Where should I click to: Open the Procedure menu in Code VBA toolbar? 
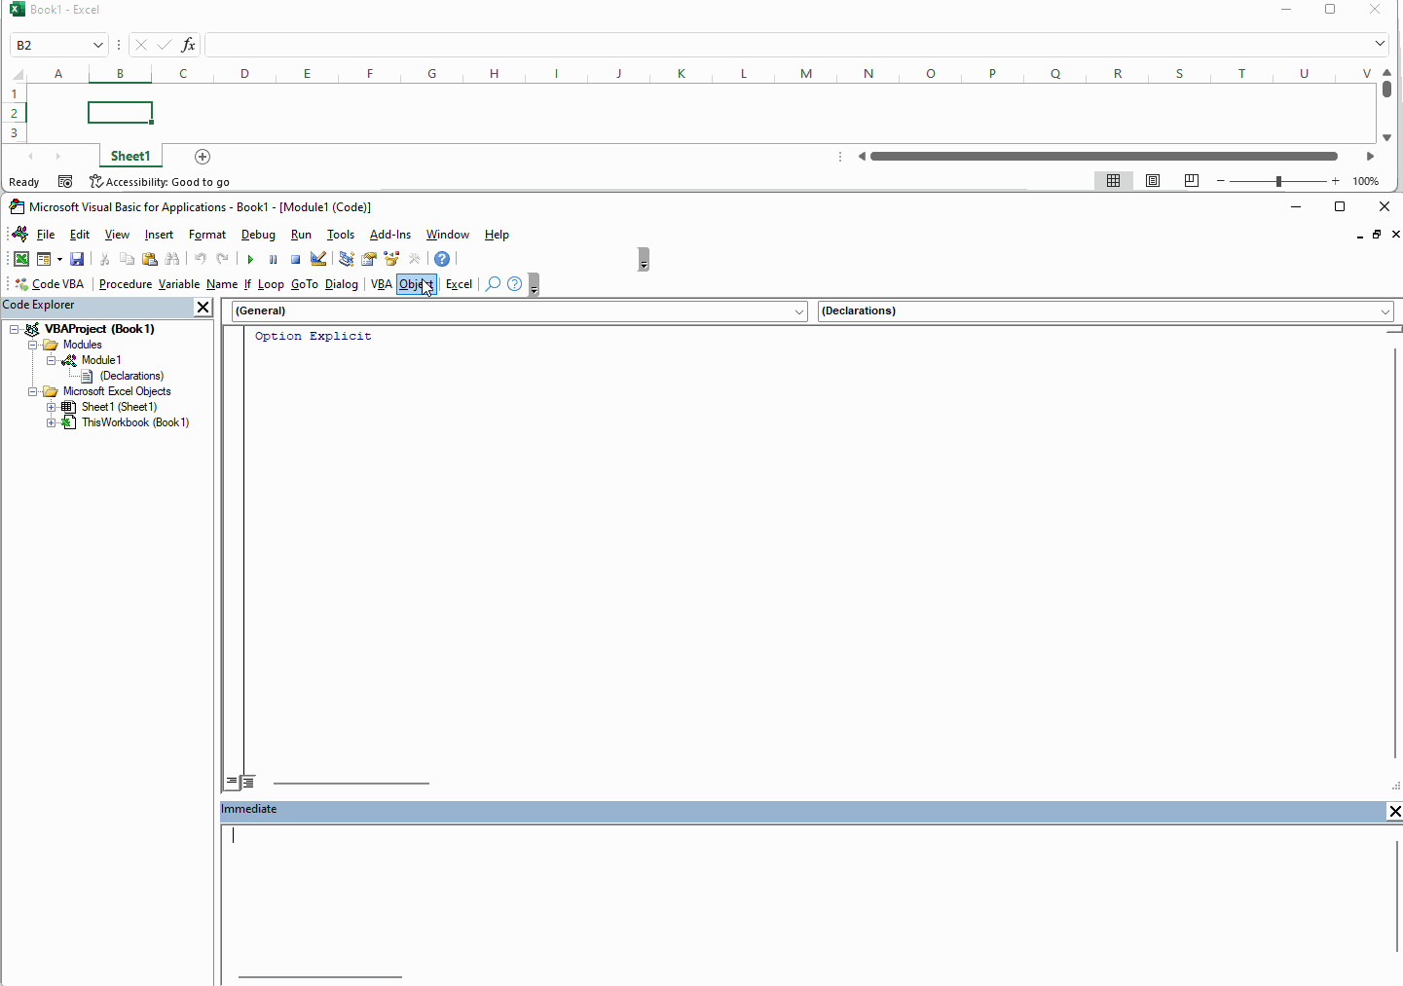tap(126, 284)
